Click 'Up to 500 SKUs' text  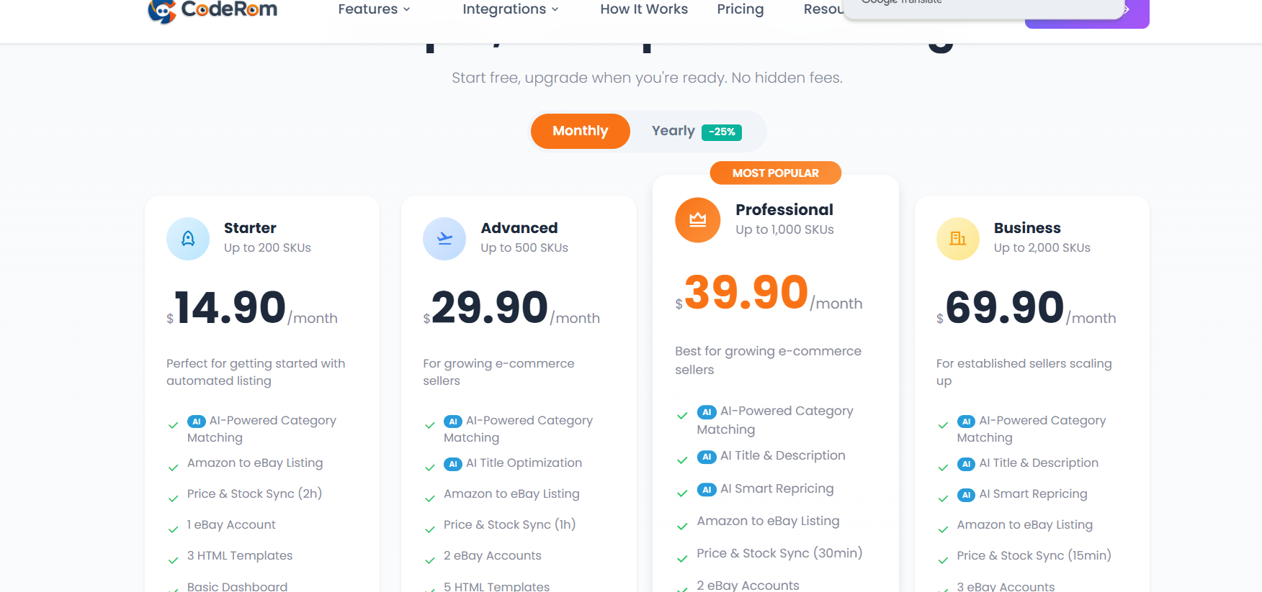[x=524, y=247]
